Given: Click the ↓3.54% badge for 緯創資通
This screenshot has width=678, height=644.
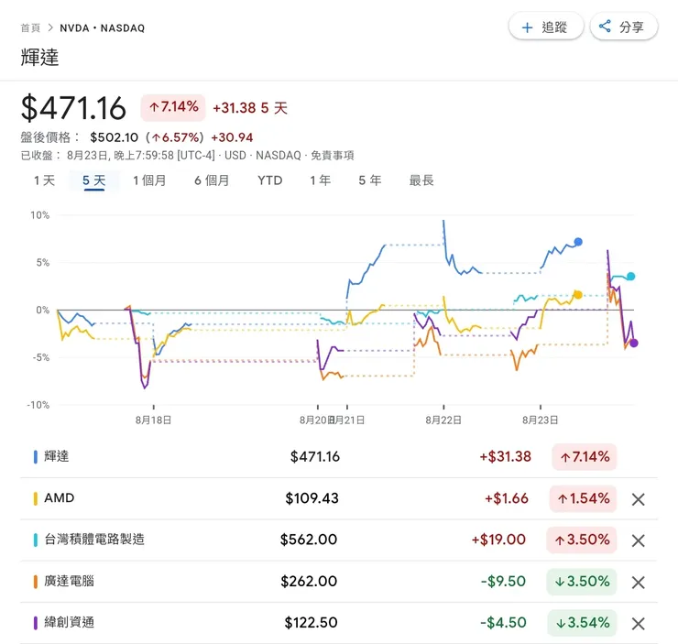Looking at the screenshot, I should [x=582, y=623].
